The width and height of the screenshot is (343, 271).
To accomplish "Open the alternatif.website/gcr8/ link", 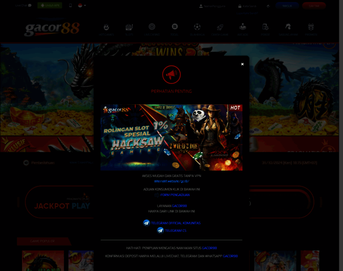I will coord(171,181).
